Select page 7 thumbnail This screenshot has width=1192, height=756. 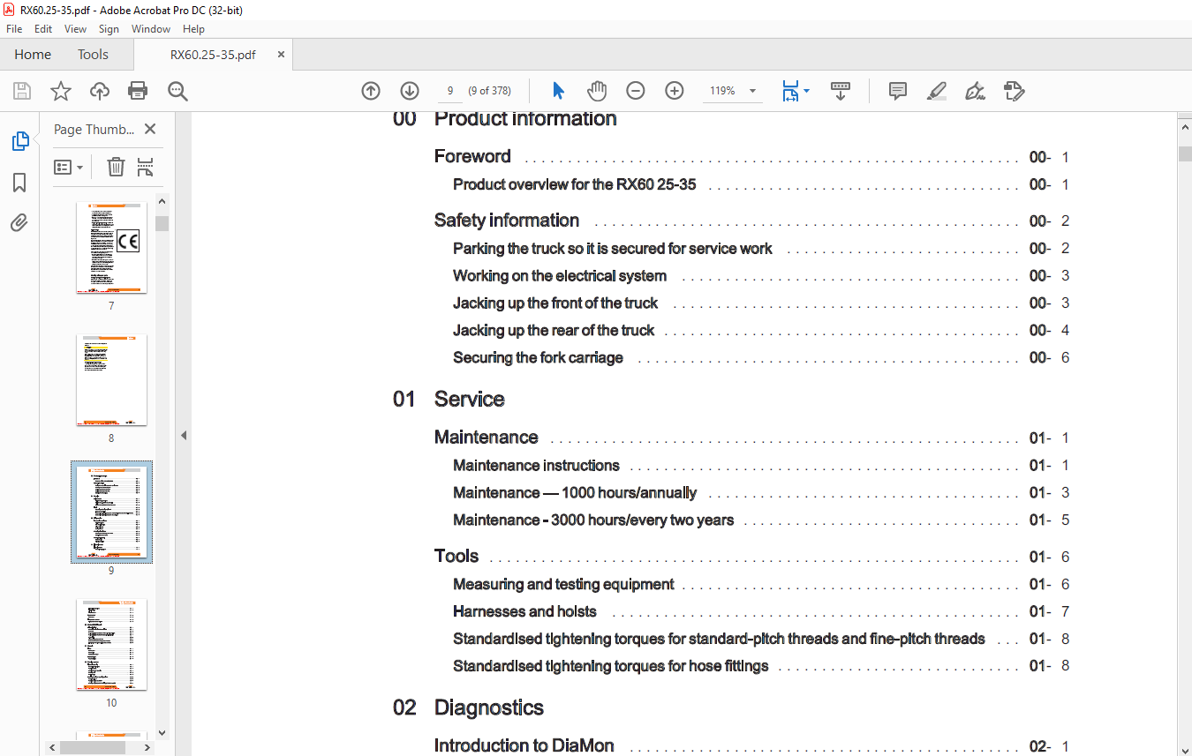click(111, 247)
